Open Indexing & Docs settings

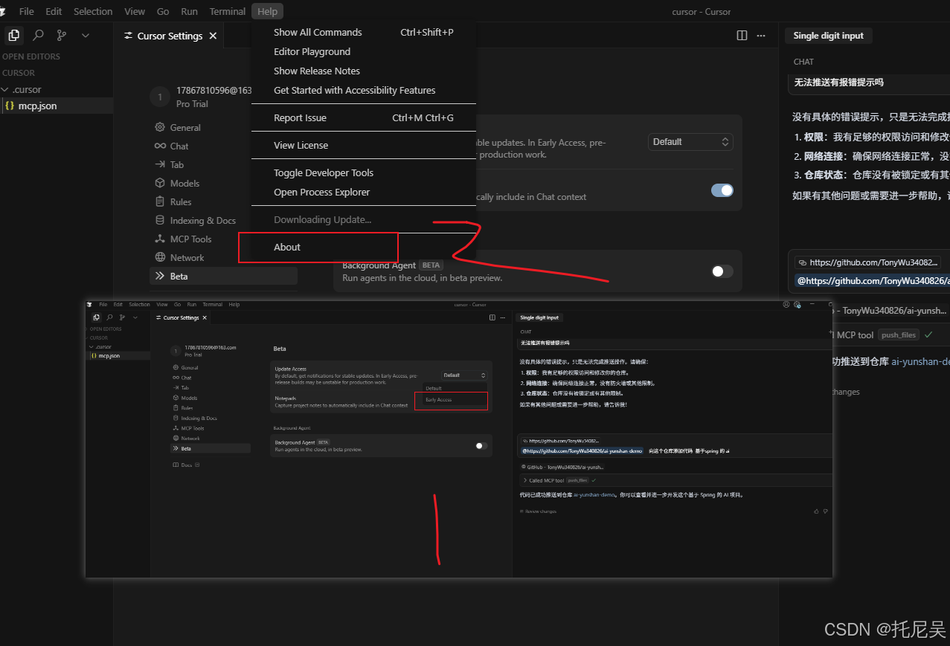195,220
